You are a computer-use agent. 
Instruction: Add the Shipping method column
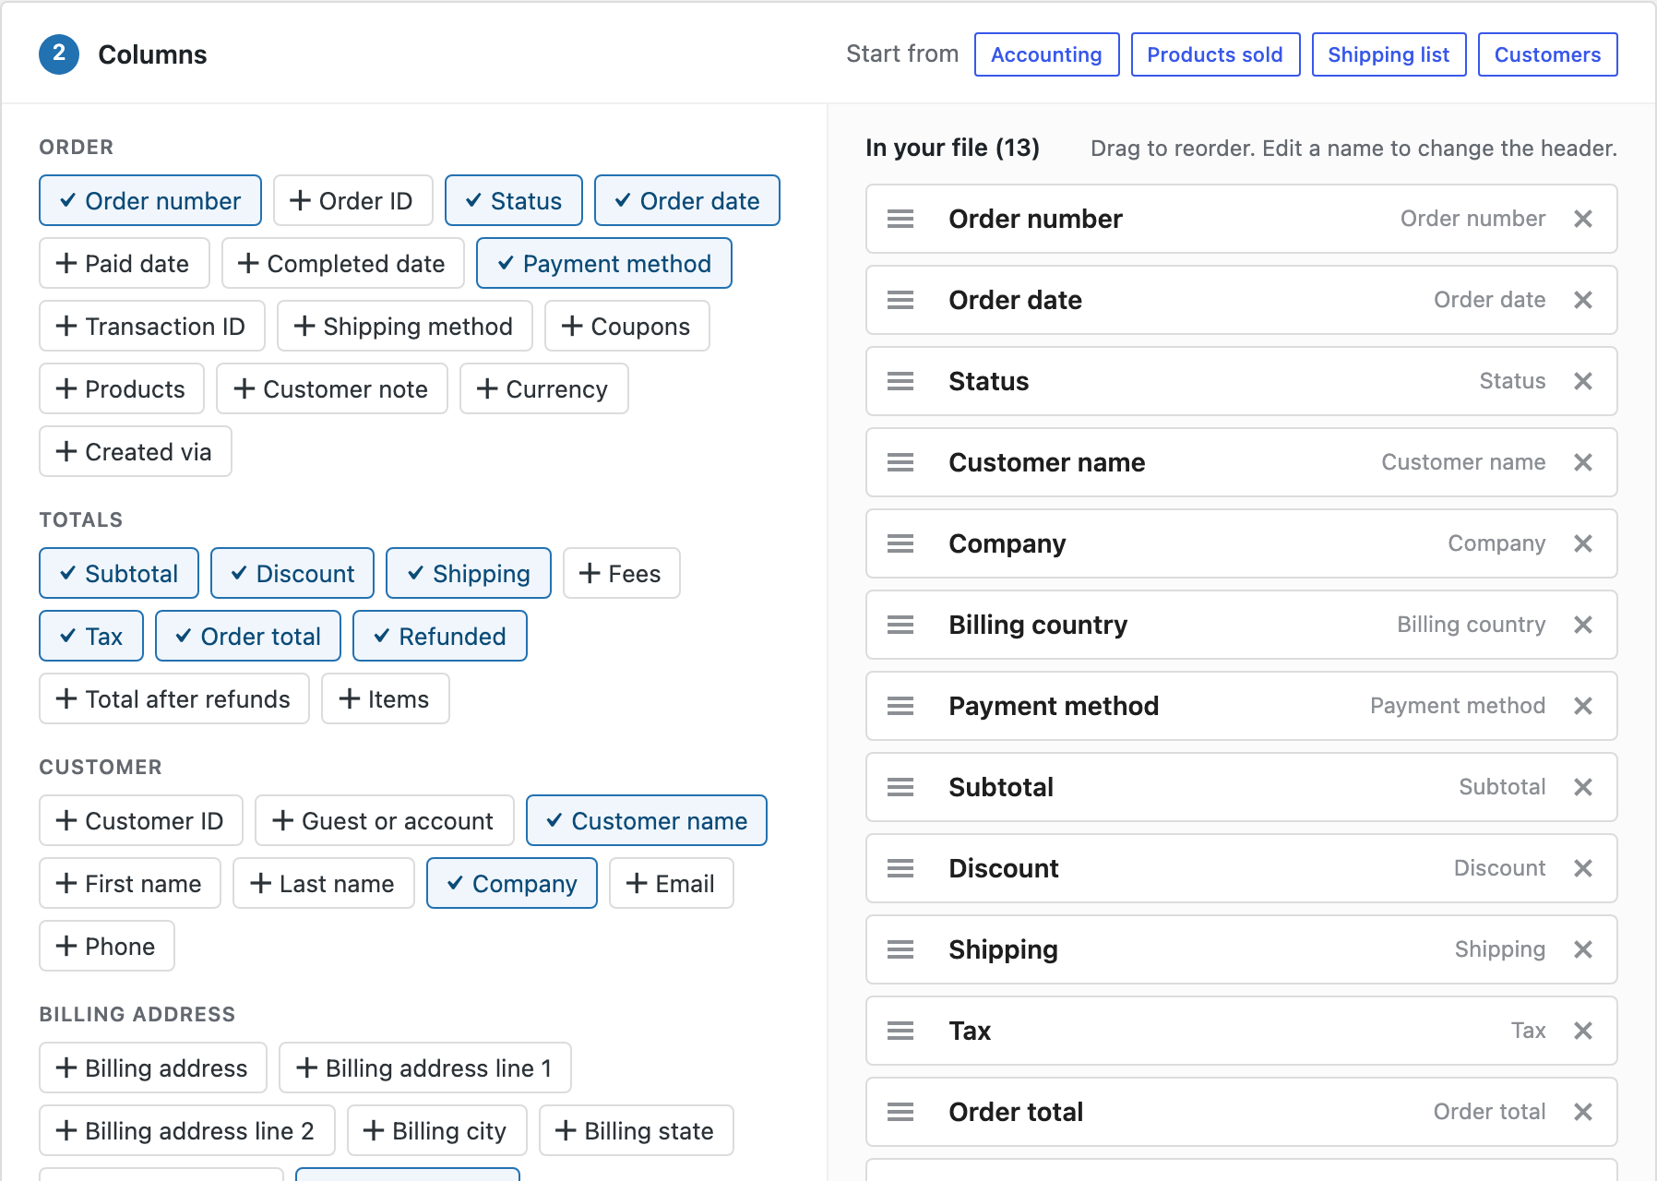[405, 326]
